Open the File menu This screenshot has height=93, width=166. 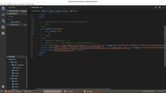[x=2, y=4]
